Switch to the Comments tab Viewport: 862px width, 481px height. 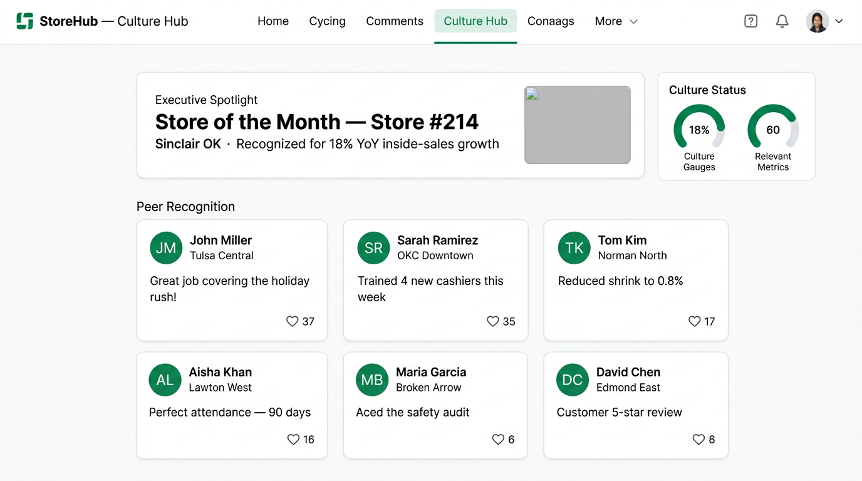[x=395, y=21]
